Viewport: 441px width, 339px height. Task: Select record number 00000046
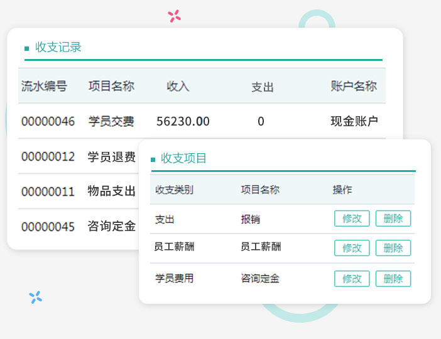(48, 121)
